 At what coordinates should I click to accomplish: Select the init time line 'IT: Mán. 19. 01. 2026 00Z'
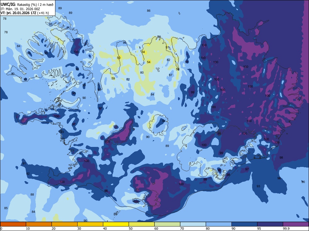(x=20, y=9)
